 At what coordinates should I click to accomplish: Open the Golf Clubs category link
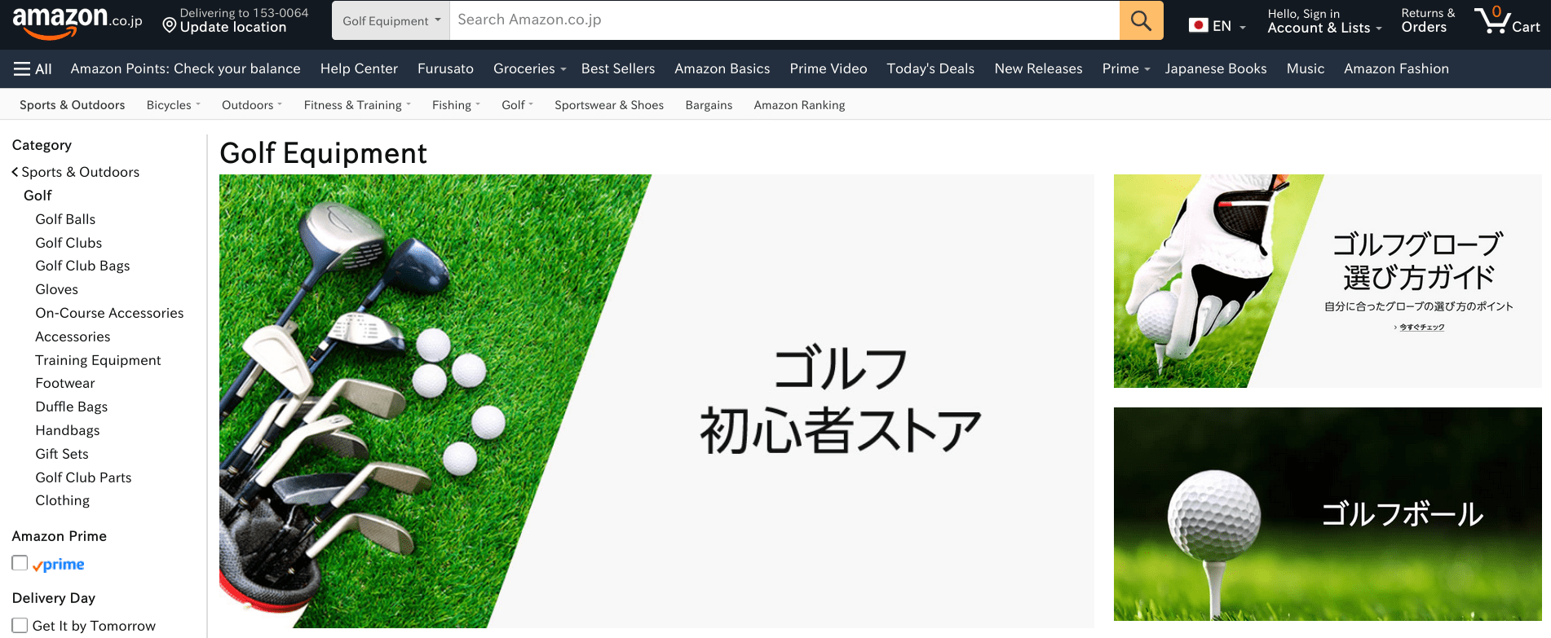point(68,243)
